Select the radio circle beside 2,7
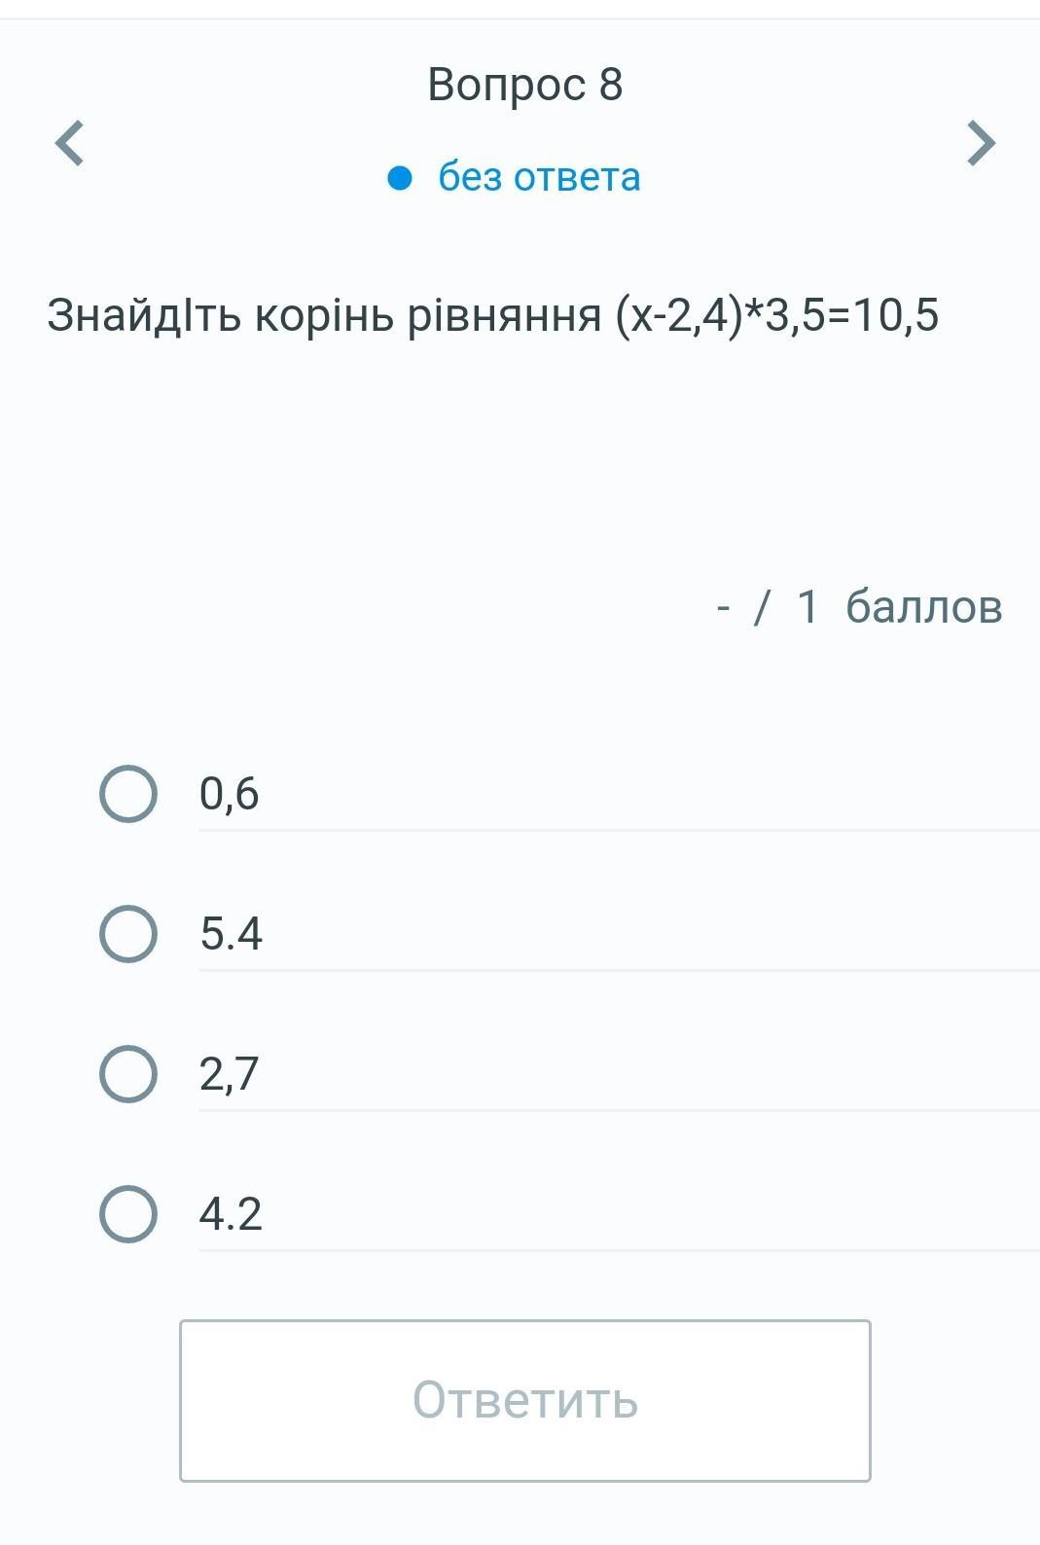The width and height of the screenshot is (1040, 1545). point(128,1074)
